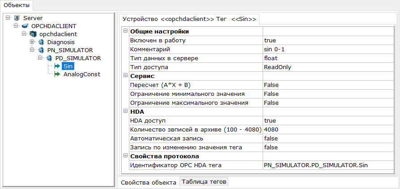Edit the archive record count value 4080
Screen dimensions: 400x189
(x=328, y=129)
